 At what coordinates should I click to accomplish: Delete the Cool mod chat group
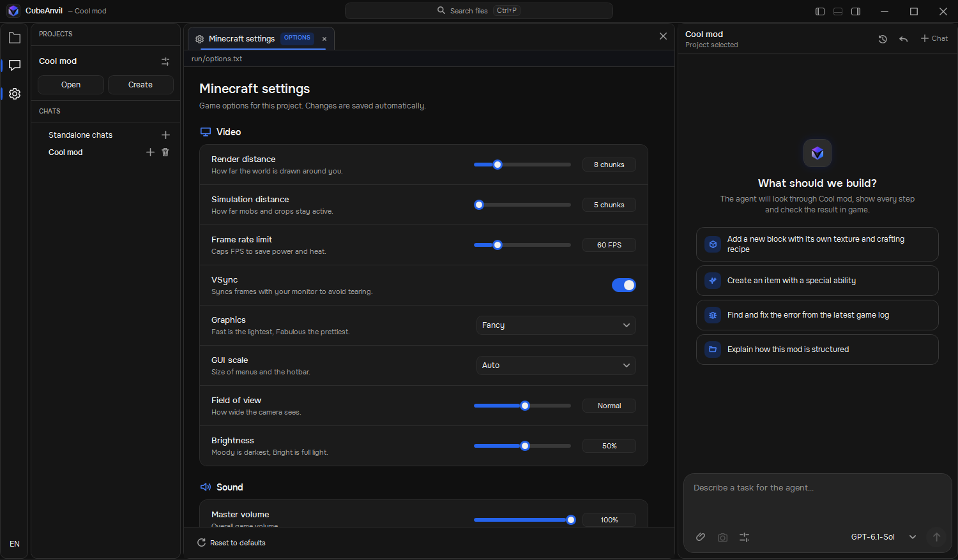165,152
